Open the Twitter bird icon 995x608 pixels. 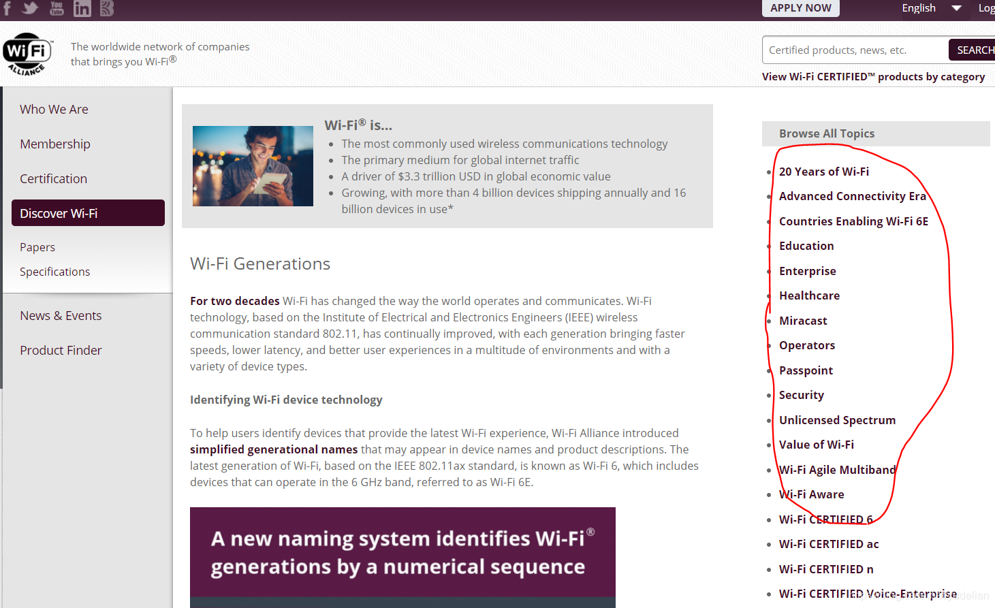30,8
